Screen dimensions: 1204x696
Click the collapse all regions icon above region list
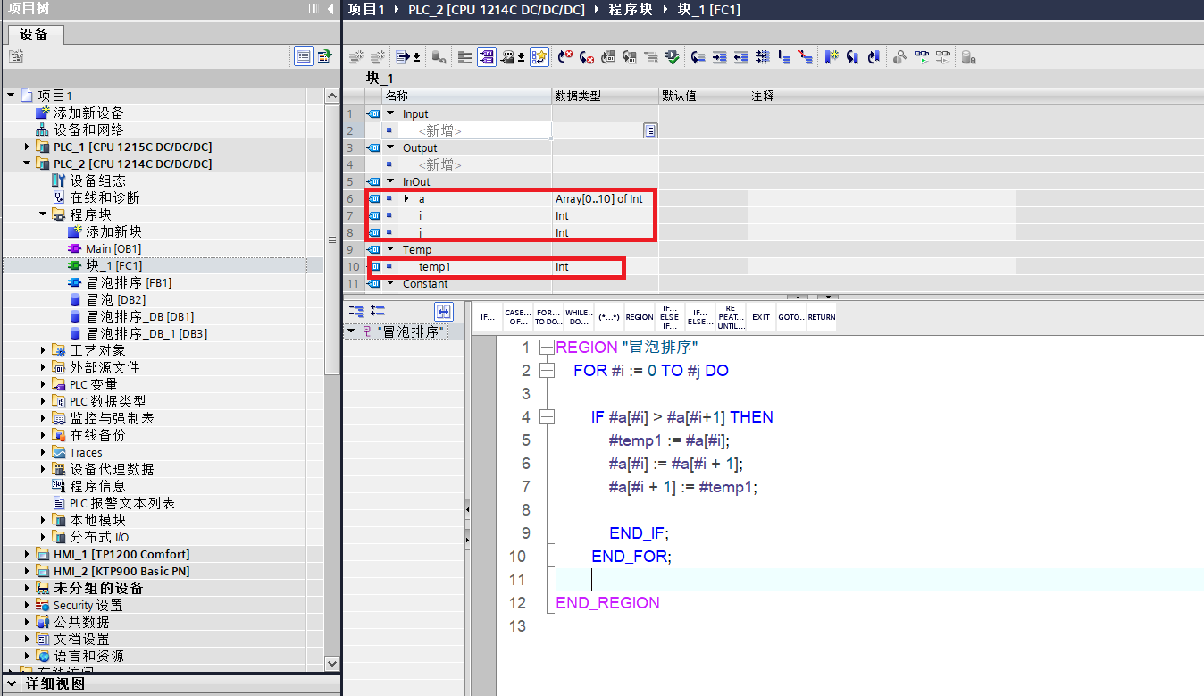[x=356, y=311]
